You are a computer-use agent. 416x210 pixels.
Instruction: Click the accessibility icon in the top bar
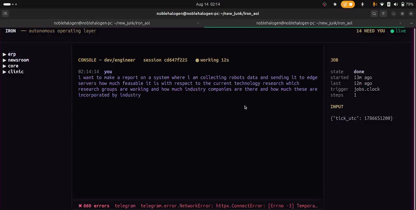pyautogui.click(x=363, y=4)
